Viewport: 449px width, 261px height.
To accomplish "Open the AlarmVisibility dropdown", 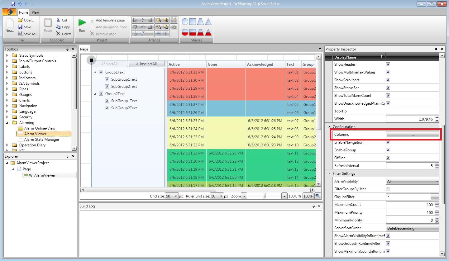I will click(x=412, y=181).
